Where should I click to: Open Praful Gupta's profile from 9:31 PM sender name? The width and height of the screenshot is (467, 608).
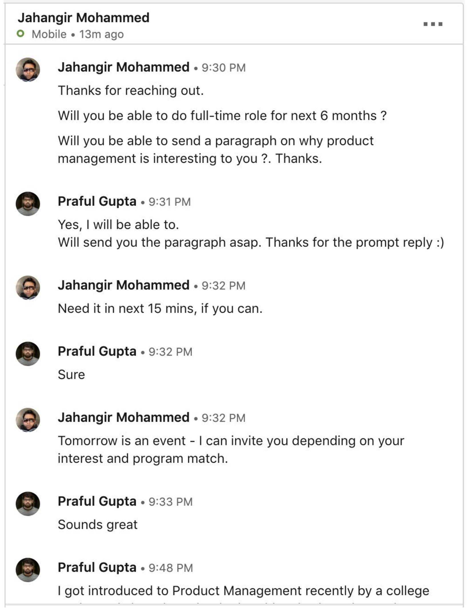coord(97,201)
